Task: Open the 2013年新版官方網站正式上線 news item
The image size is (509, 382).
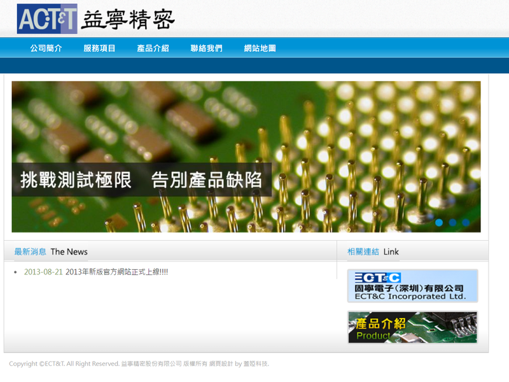Action: pos(116,272)
